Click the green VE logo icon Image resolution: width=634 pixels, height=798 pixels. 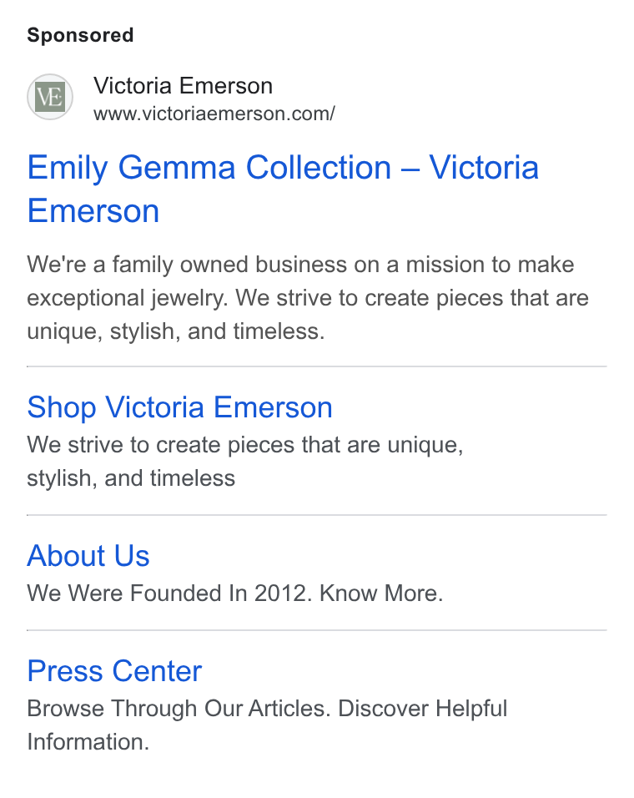tap(50, 97)
